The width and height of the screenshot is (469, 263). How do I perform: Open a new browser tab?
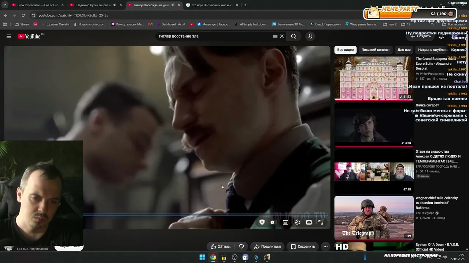pyautogui.click(x=245, y=5)
